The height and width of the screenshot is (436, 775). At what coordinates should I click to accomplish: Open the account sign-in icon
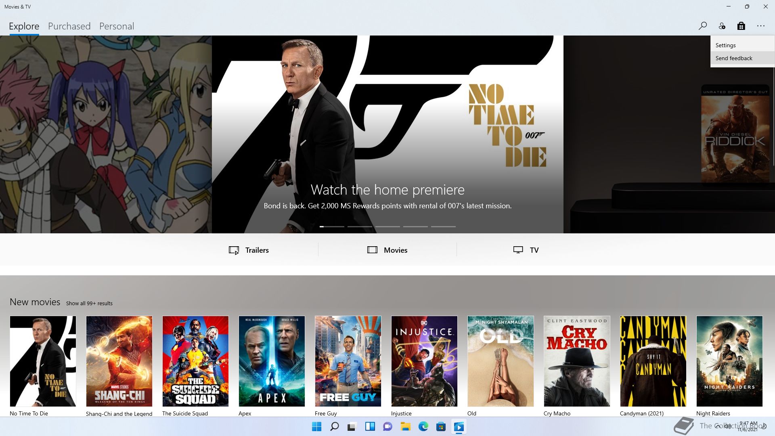[722, 26]
